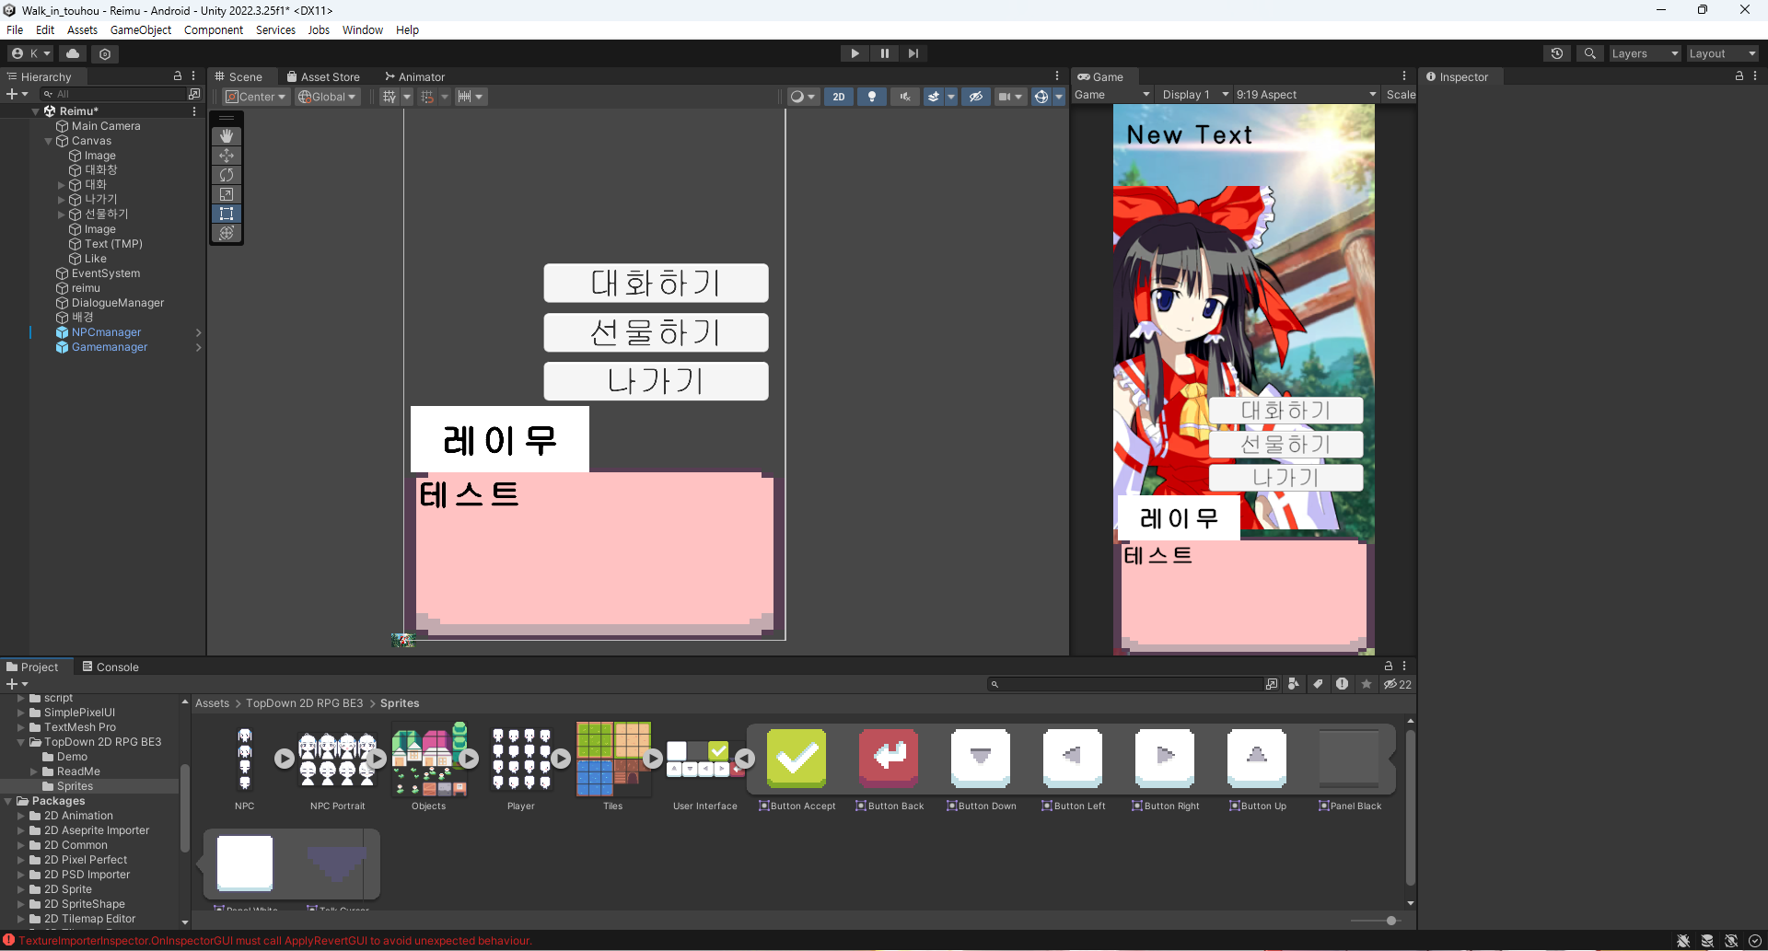
Task: Toggle hidden objects visibility in Scene toolbar
Action: [x=976, y=97]
